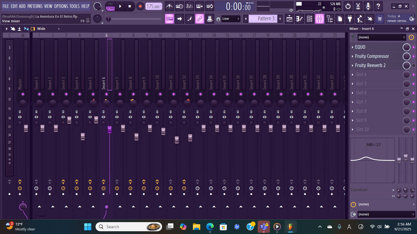Toggle typing keyboard to piano
417x234 pixels.
(x=169, y=19)
